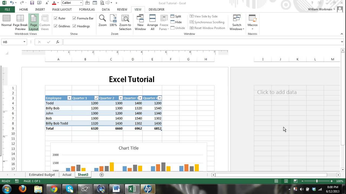Click the horizontal scrollbar right arrow
The height and width of the screenshot is (194, 346).
338,175
